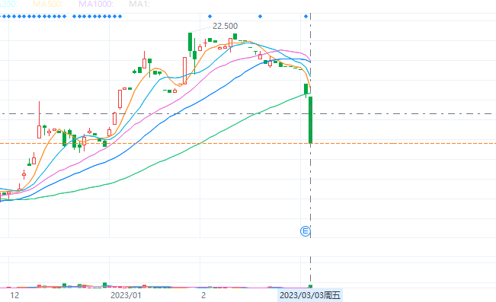Click the 2 month axis label
Image resolution: width=496 pixels, height=302 pixels.
[203, 295]
